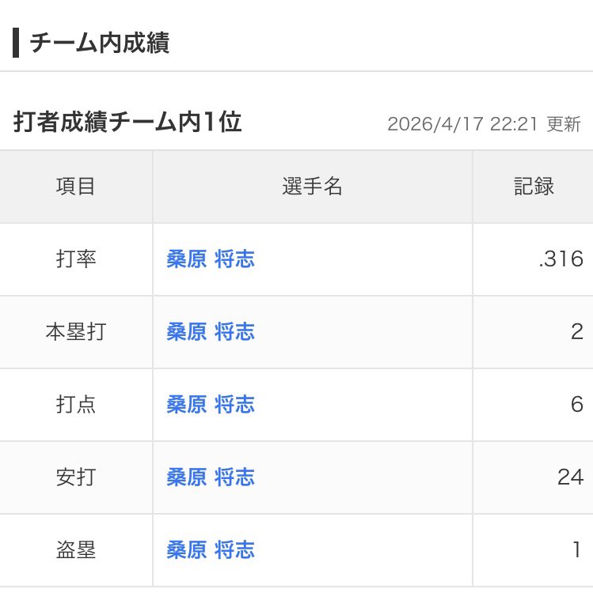Image resolution: width=593 pixels, height=600 pixels.
Task: Click the 桑原 将志 link in the 安打 row
Action: [x=211, y=477]
